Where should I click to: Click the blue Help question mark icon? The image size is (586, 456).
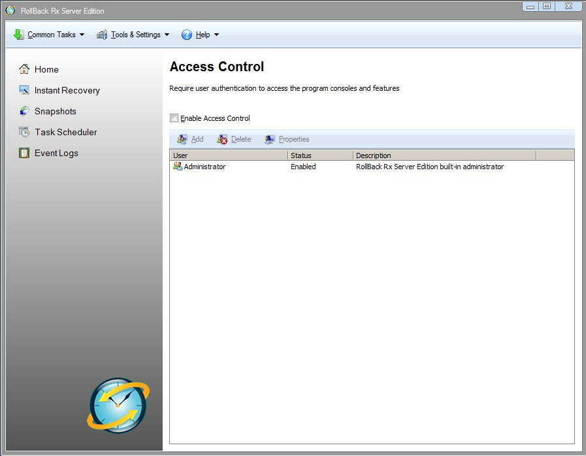click(186, 35)
